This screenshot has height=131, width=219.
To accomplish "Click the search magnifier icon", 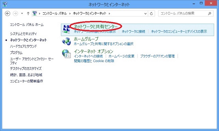I will pos(210,14).
